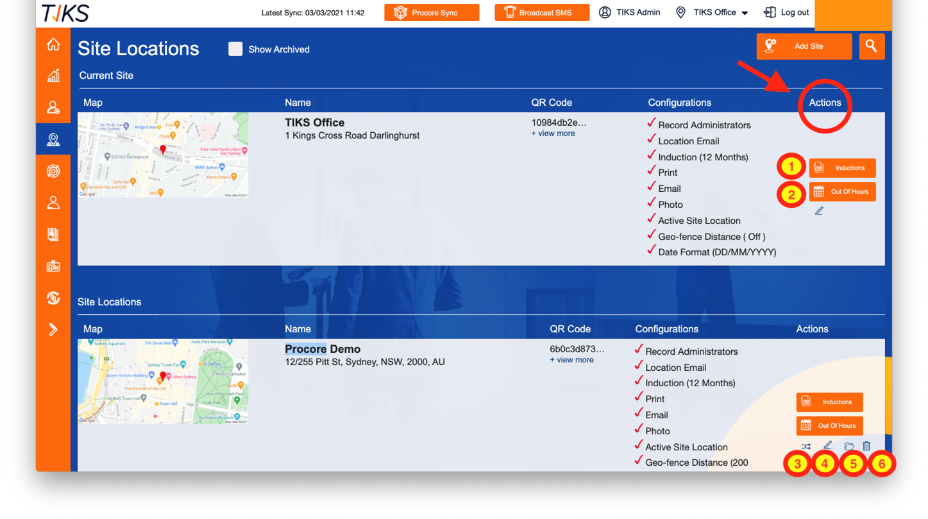The image size is (928, 519).
Task: Click the Log out menu item
Action: tap(786, 12)
